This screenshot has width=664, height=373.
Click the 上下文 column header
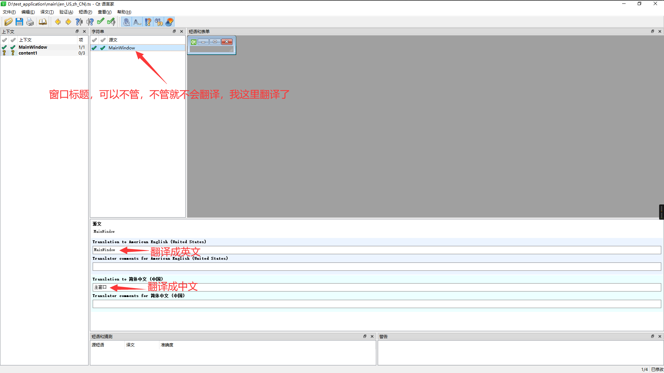tap(25, 40)
